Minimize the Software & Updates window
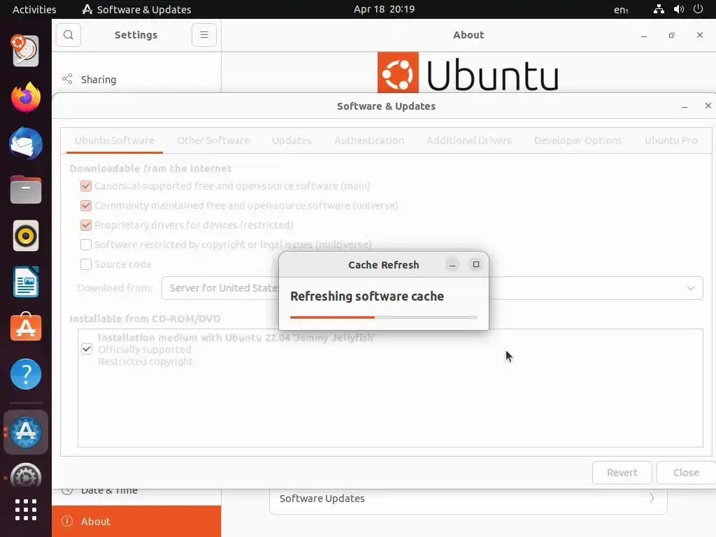 (684, 106)
